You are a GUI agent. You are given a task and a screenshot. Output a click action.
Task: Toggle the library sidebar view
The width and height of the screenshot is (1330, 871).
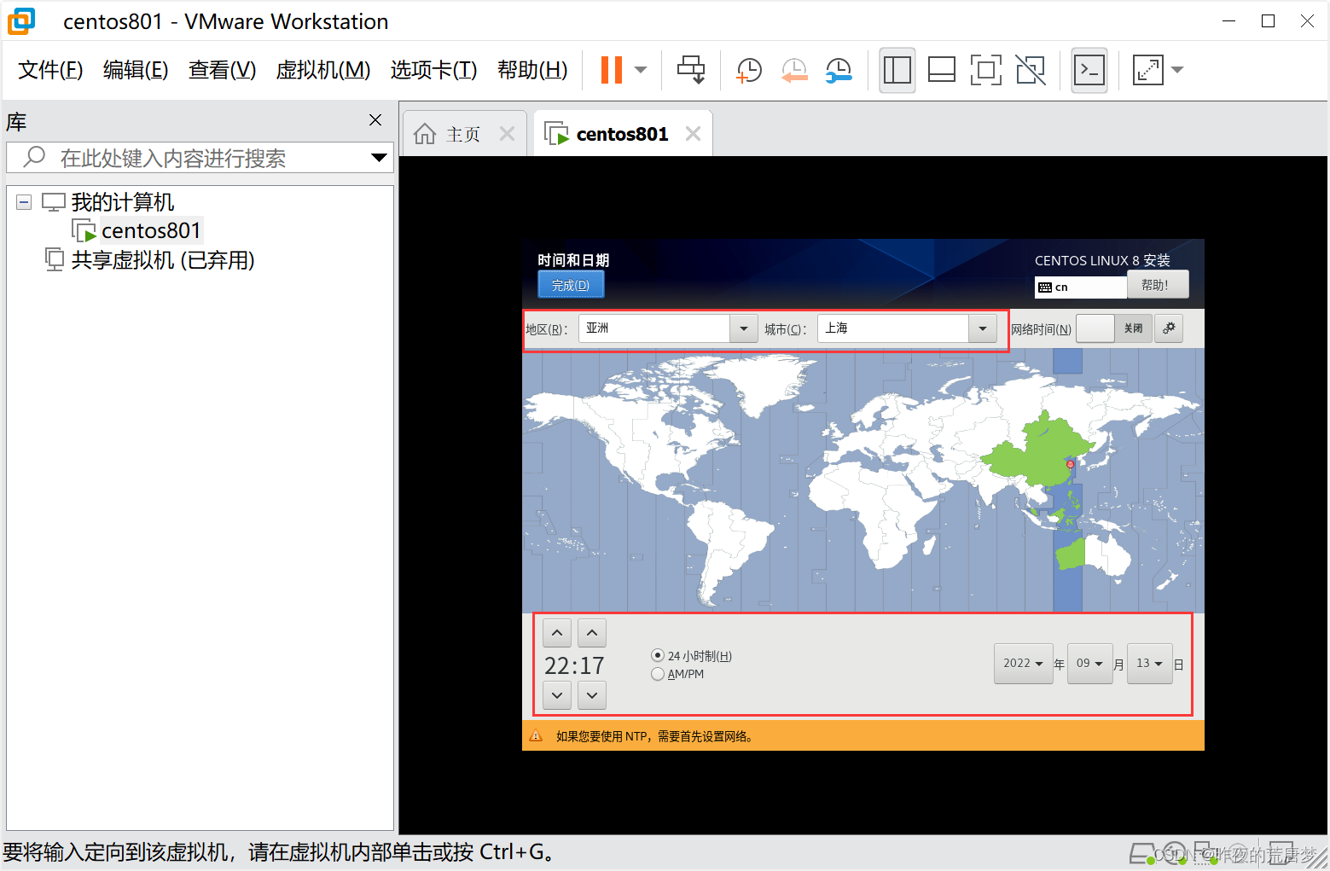point(897,70)
